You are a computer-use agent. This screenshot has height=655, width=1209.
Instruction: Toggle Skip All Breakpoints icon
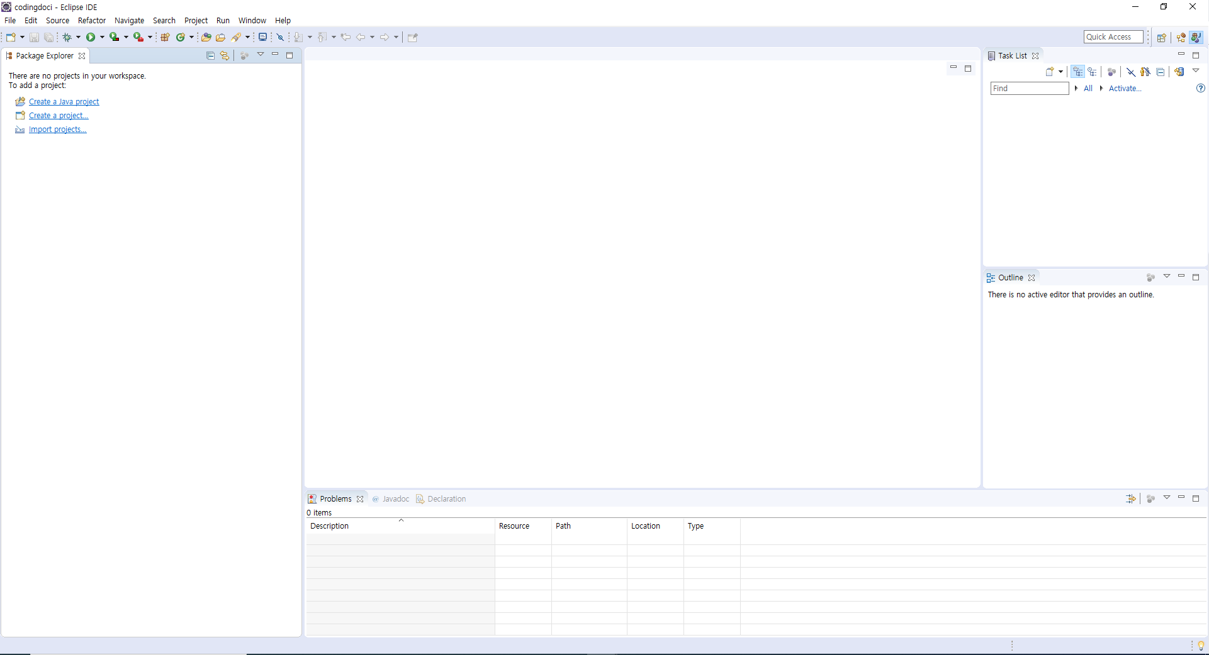pyautogui.click(x=281, y=37)
